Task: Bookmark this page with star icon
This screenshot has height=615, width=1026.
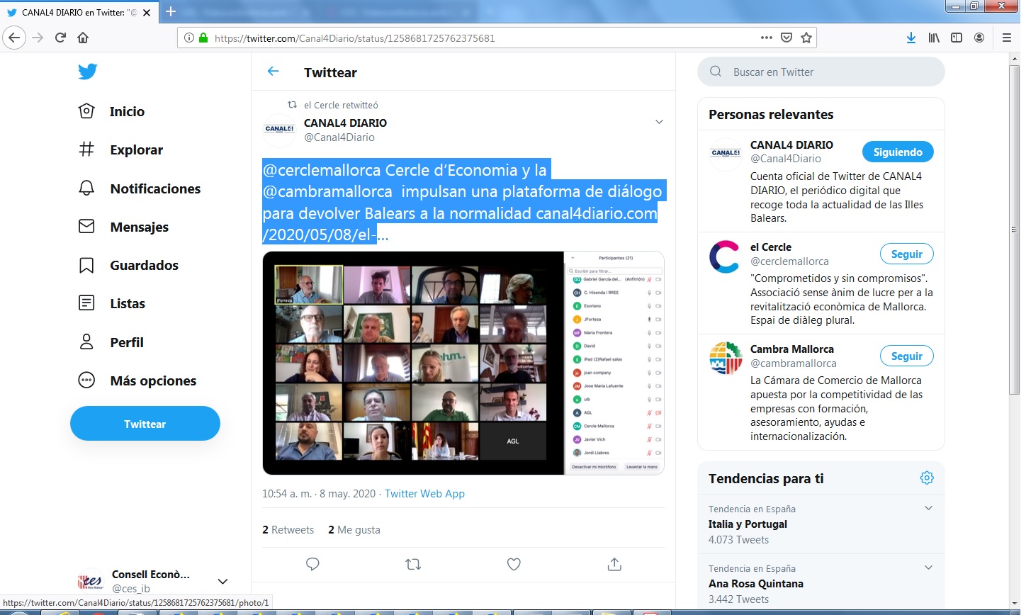Action: point(806,38)
